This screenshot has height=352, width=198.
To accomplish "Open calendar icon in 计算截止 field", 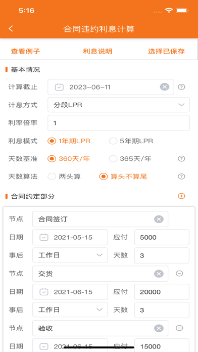I will pyautogui.click(x=59, y=87).
